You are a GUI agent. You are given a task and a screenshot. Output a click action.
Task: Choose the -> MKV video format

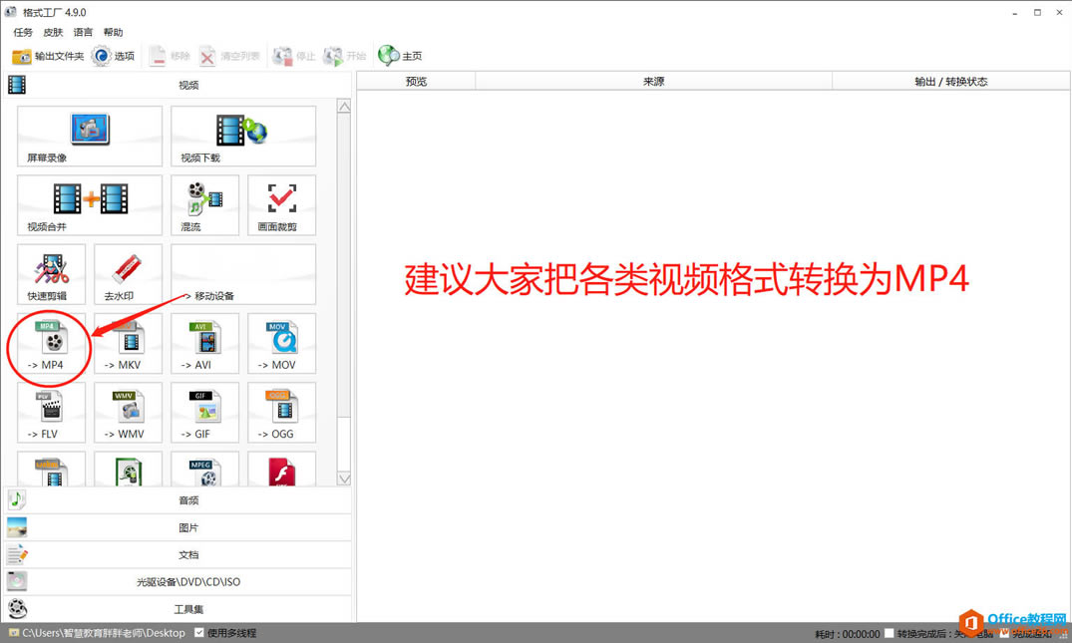(x=128, y=345)
